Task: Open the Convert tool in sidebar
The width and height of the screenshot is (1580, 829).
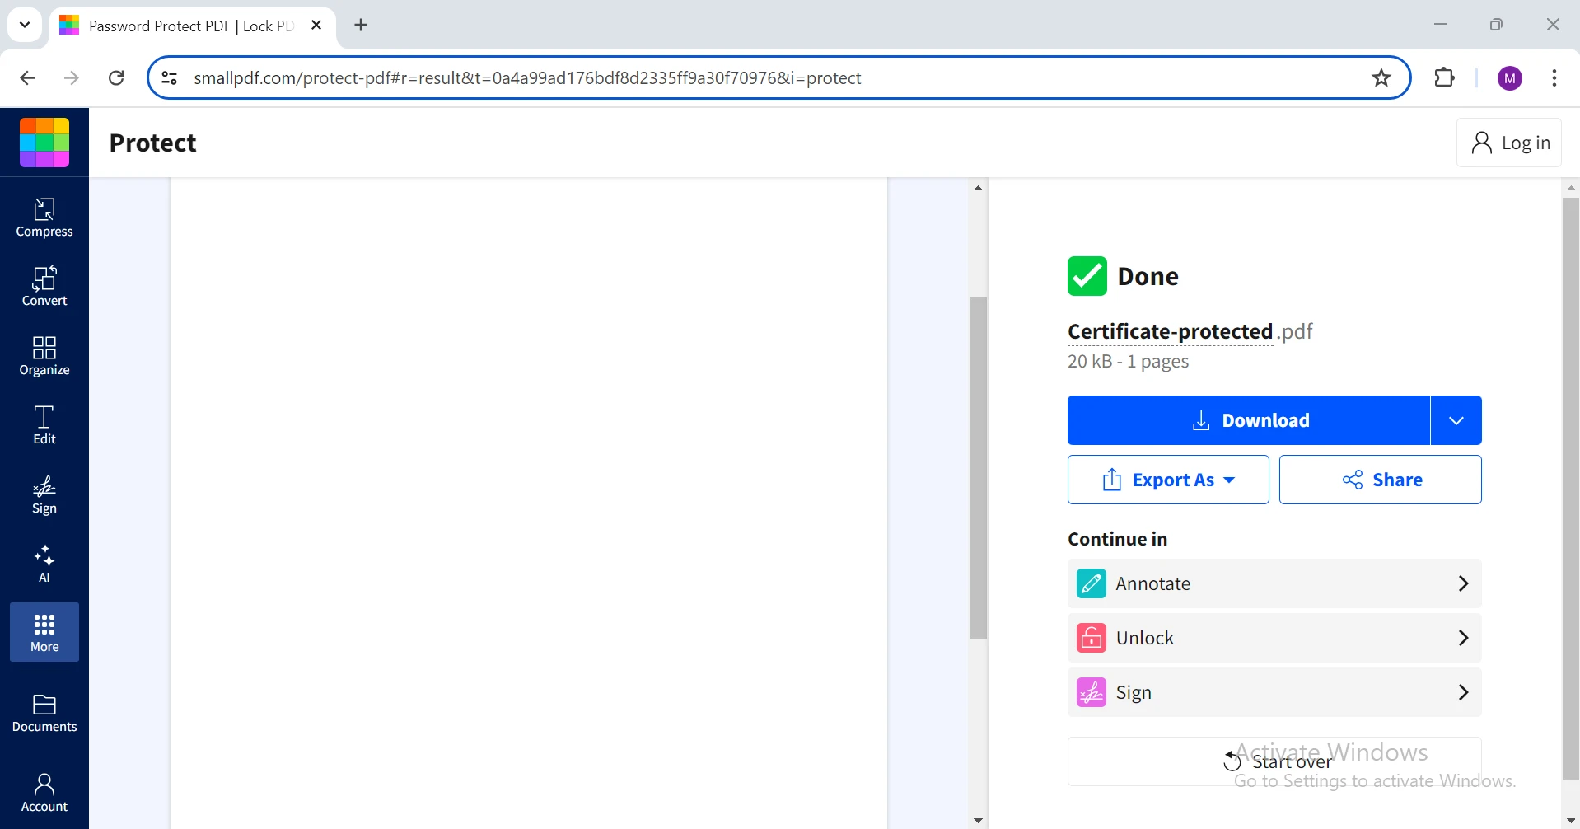Action: coord(44,287)
